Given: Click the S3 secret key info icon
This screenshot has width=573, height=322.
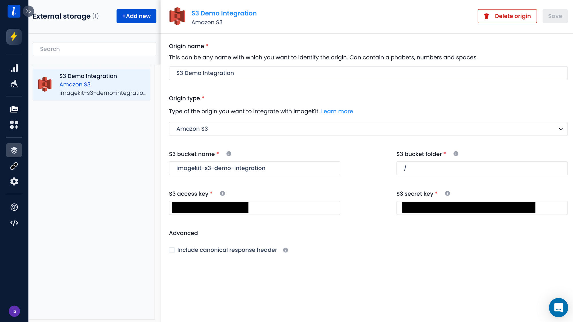Looking at the screenshot, I should 448,193.
